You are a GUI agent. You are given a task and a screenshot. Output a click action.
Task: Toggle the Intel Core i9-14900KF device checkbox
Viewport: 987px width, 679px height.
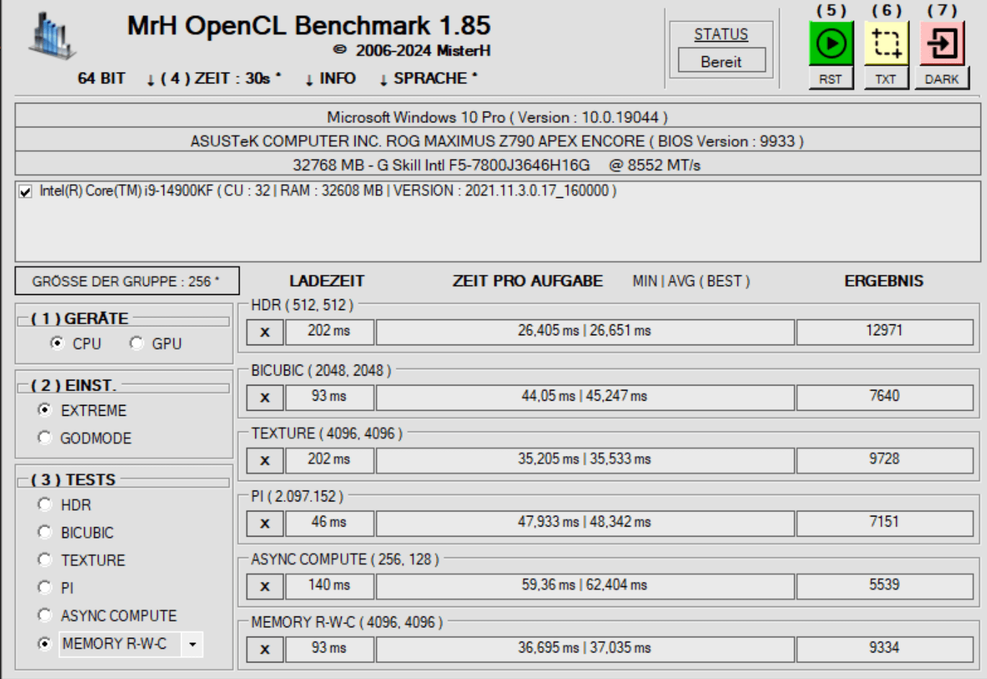click(26, 191)
